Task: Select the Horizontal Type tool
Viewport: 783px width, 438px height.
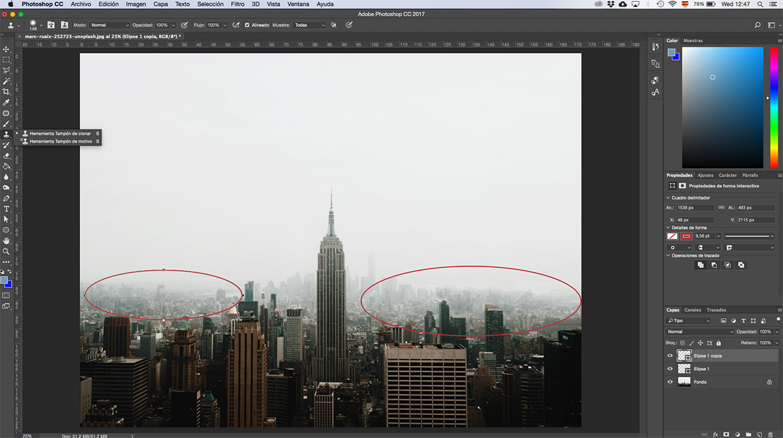Action: pos(7,209)
